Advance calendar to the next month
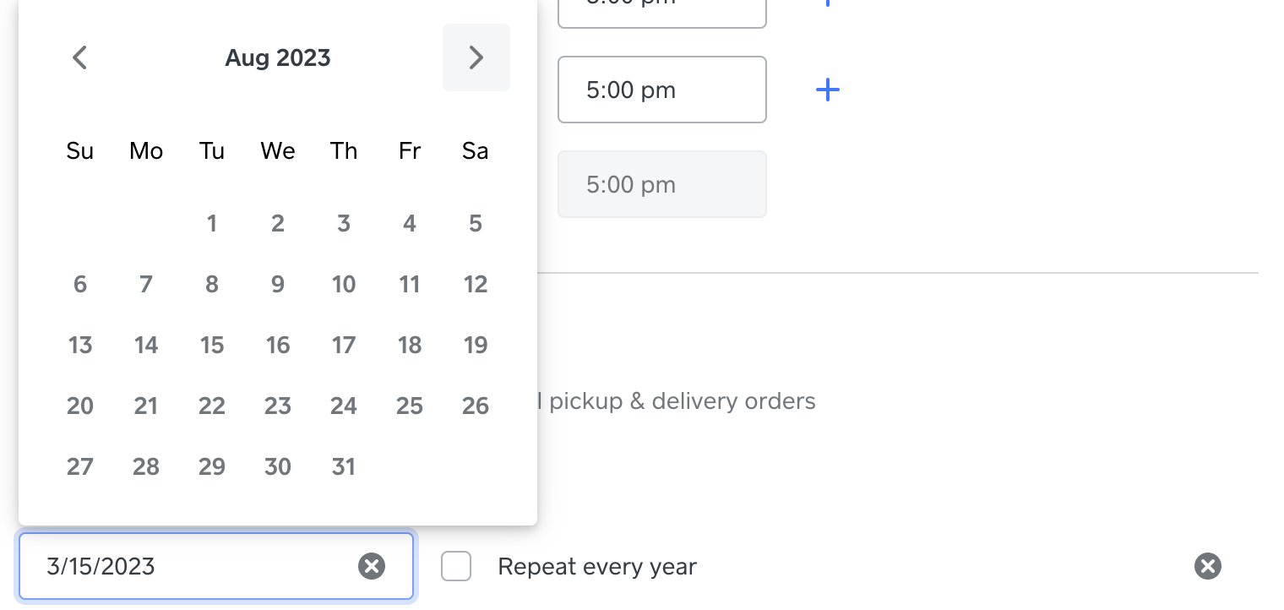Screen dimensions: 1284x610 tap(476, 57)
